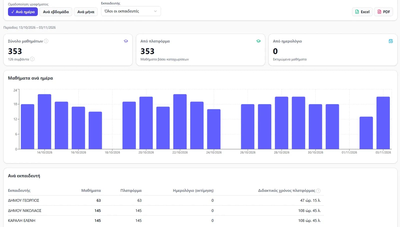400x227 pixels.
Task: Export the report to PDF
Action: [383, 12]
